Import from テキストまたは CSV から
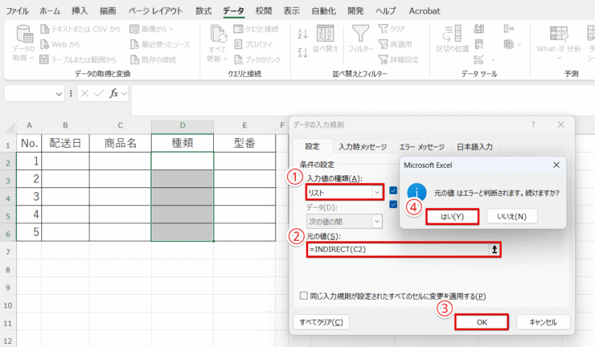This screenshot has height=347, width=595. [80, 29]
